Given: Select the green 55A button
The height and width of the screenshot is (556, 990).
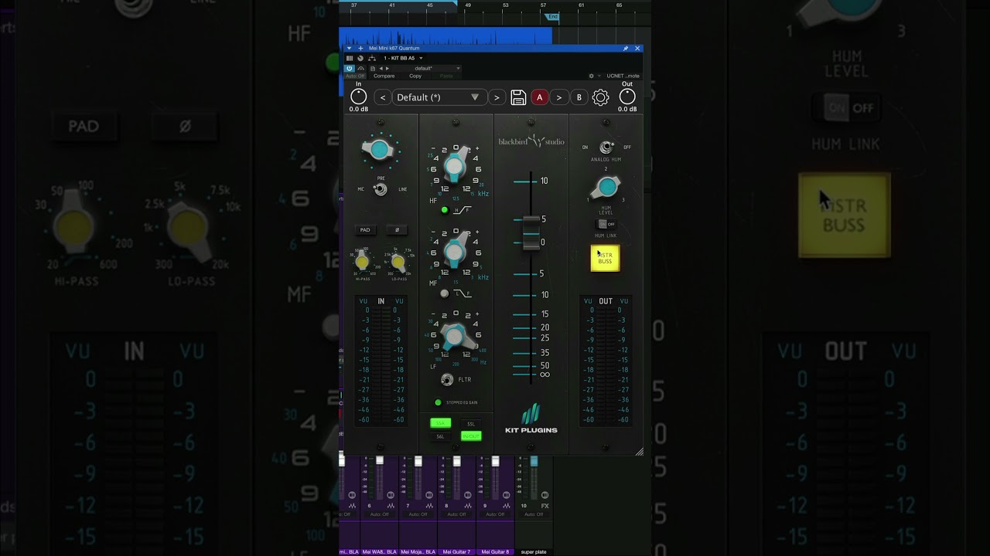Looking at the screenshot, I should pyautogui.click(x=440, y=423).
